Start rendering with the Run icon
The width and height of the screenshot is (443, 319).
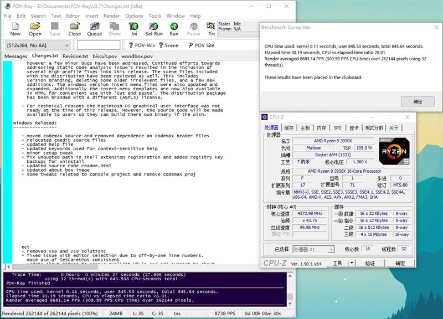174,29
